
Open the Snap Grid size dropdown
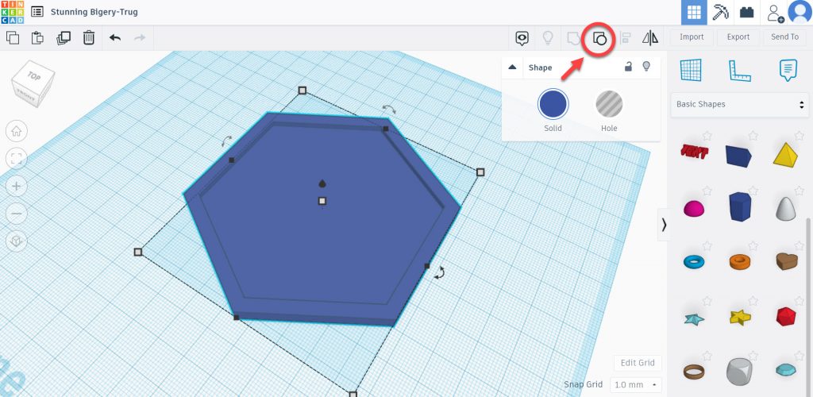click(635, 384)
